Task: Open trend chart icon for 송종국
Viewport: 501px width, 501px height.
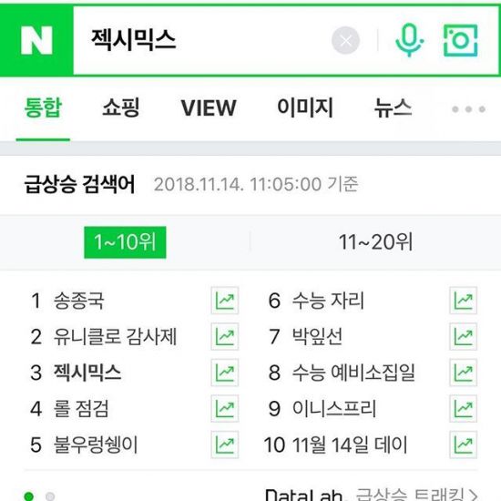Action: 225,301
